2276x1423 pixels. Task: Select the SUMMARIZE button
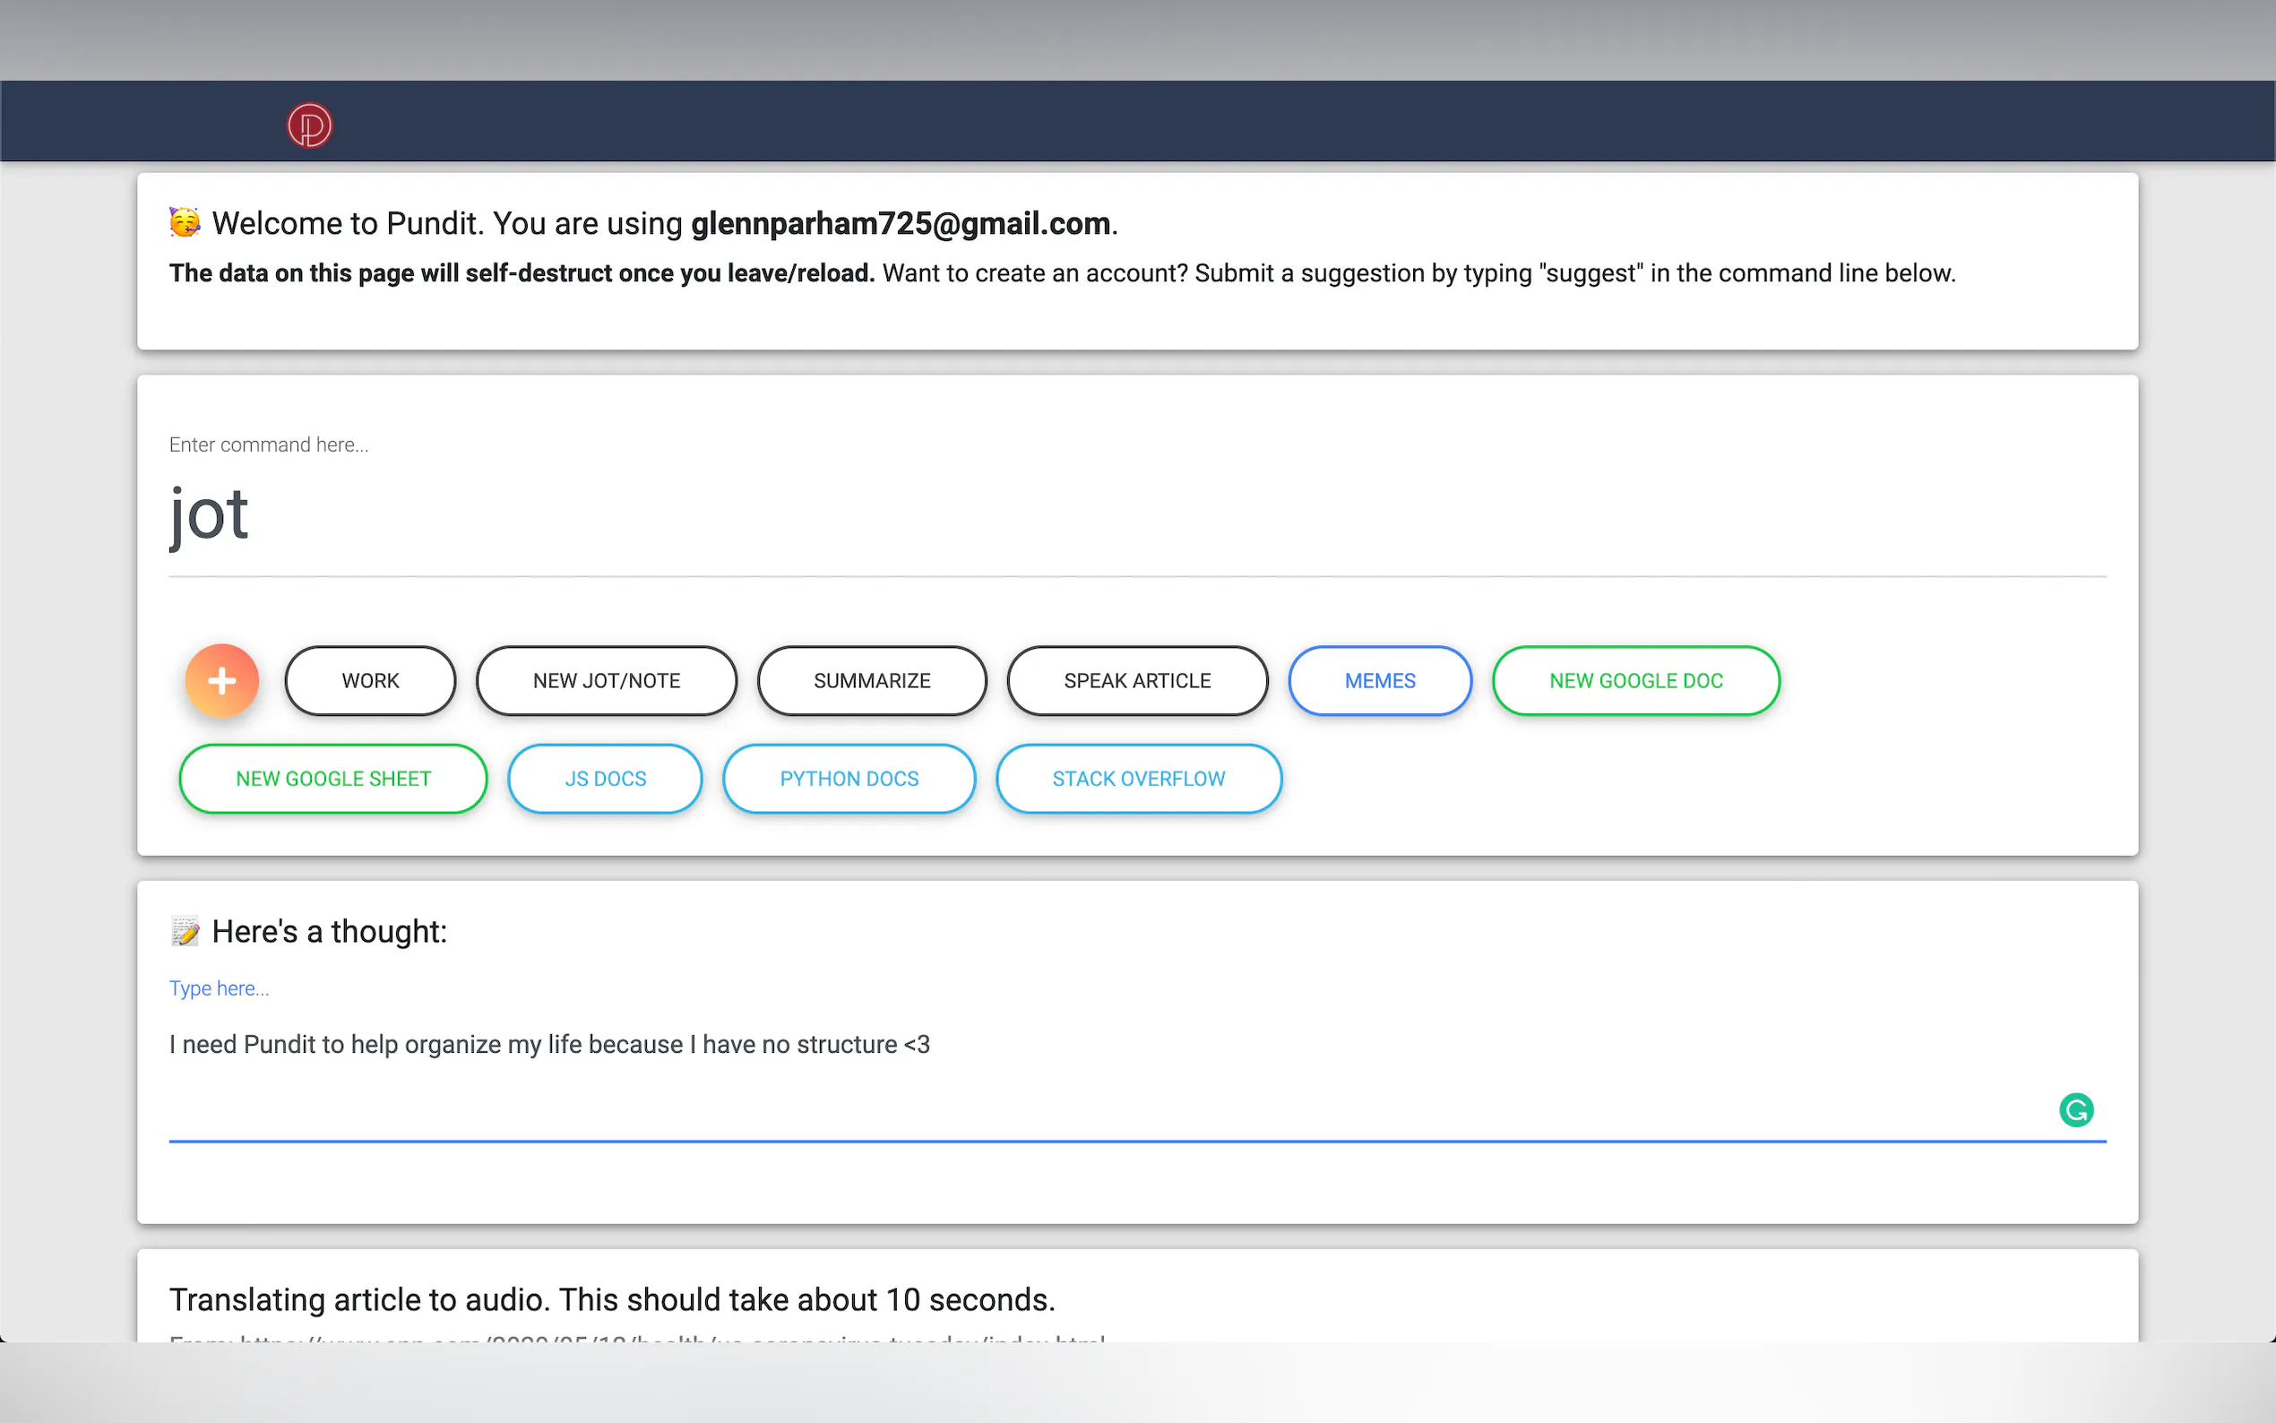(872, 680)
